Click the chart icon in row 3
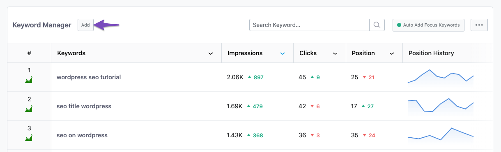 point(29,138)
